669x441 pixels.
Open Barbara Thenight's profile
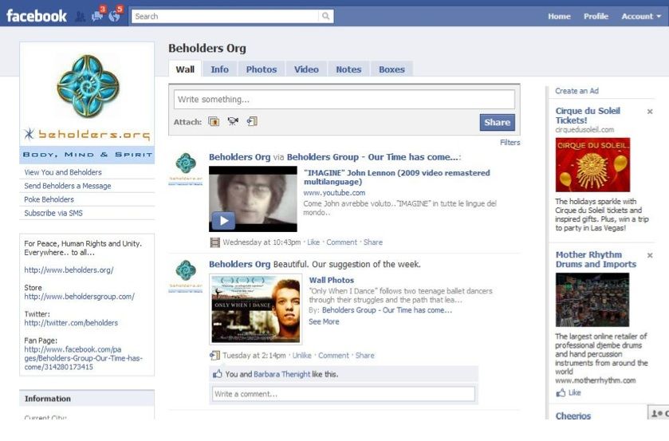(x=281, y=374)
